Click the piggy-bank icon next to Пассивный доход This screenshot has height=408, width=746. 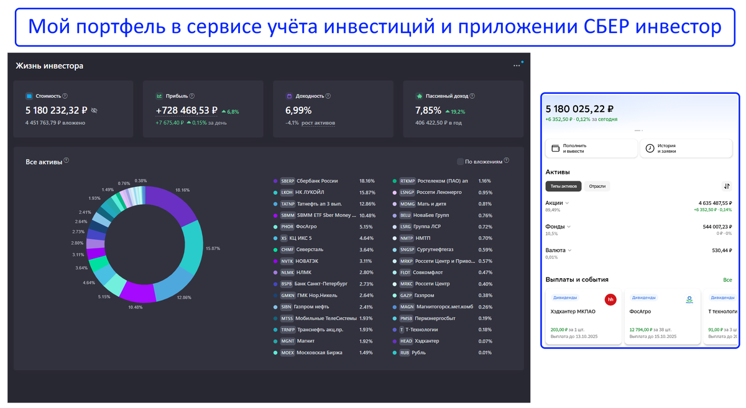click(420, 96)
